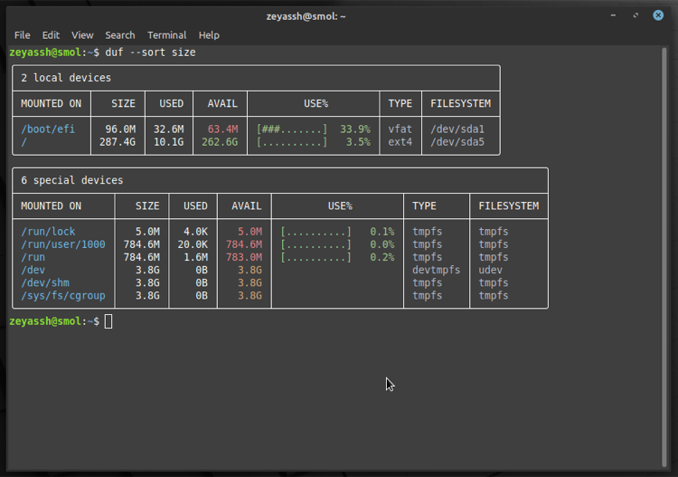Click the /dev/sda5 filesystem entry

point(457,142)
